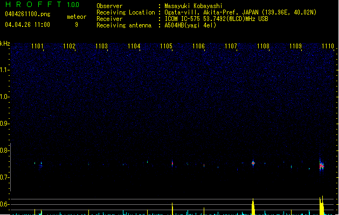Click the 0.7 kHz axis label
Viewport: 339px width, 215px height.
4,177
